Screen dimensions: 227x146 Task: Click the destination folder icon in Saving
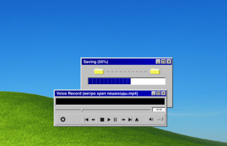tap(155, 71)
